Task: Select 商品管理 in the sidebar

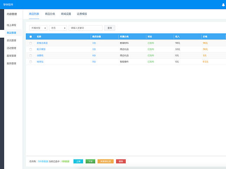Action: (x=11, y=33)
